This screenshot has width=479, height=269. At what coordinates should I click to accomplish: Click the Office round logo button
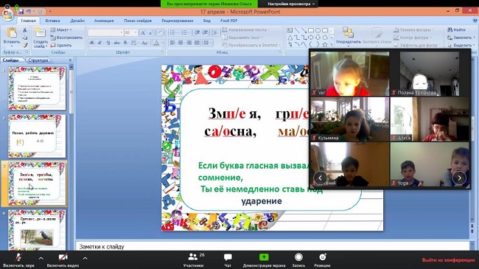[7, 15]
